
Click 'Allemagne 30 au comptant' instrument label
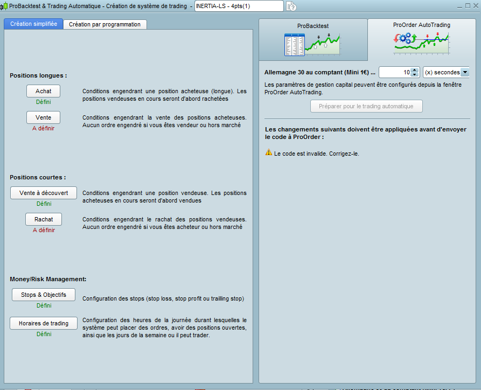pos(319,72)
